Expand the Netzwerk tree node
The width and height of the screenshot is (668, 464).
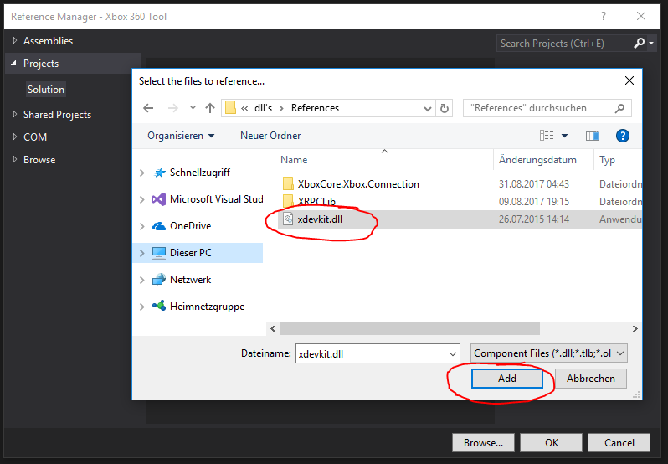pyautogui.click(x=141, y=280)
